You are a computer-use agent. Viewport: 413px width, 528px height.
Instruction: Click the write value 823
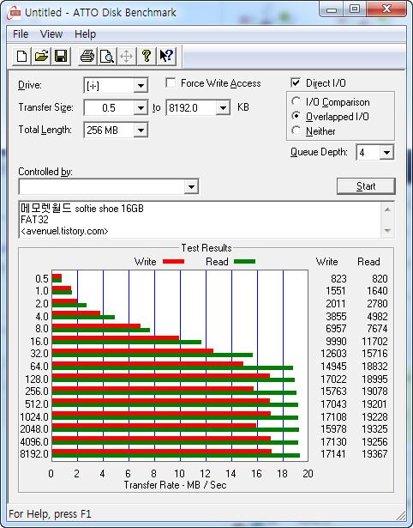point(338,279)
